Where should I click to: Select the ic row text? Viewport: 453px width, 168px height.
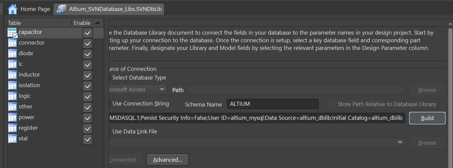tap(21, 64)
